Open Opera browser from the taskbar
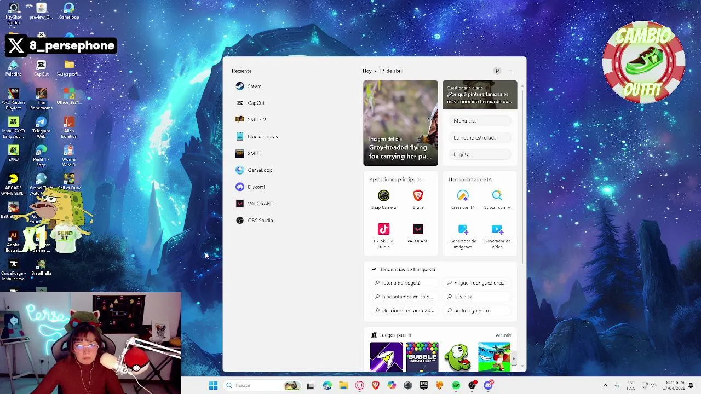This screenshot has width=701, height=394. [x=359, y=385]
